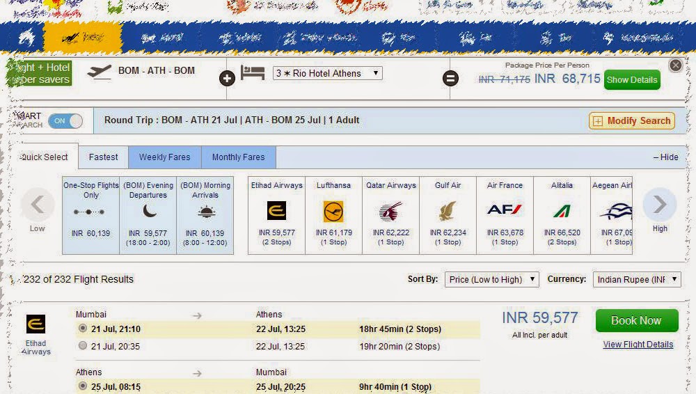696x394 pixels.
Task: Click the green Book Now button
Action: click(x=637, y=320)
